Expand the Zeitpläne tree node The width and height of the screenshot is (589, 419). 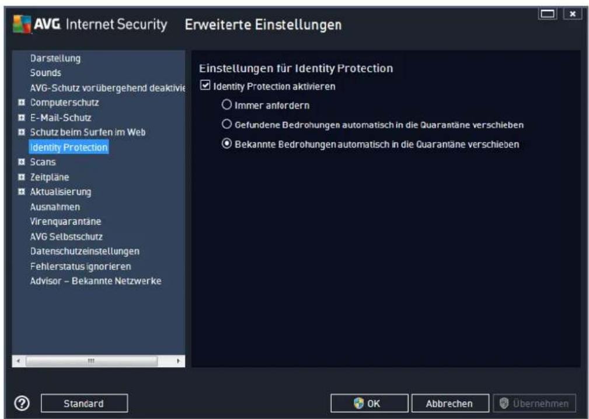click(x=22, y=177)
